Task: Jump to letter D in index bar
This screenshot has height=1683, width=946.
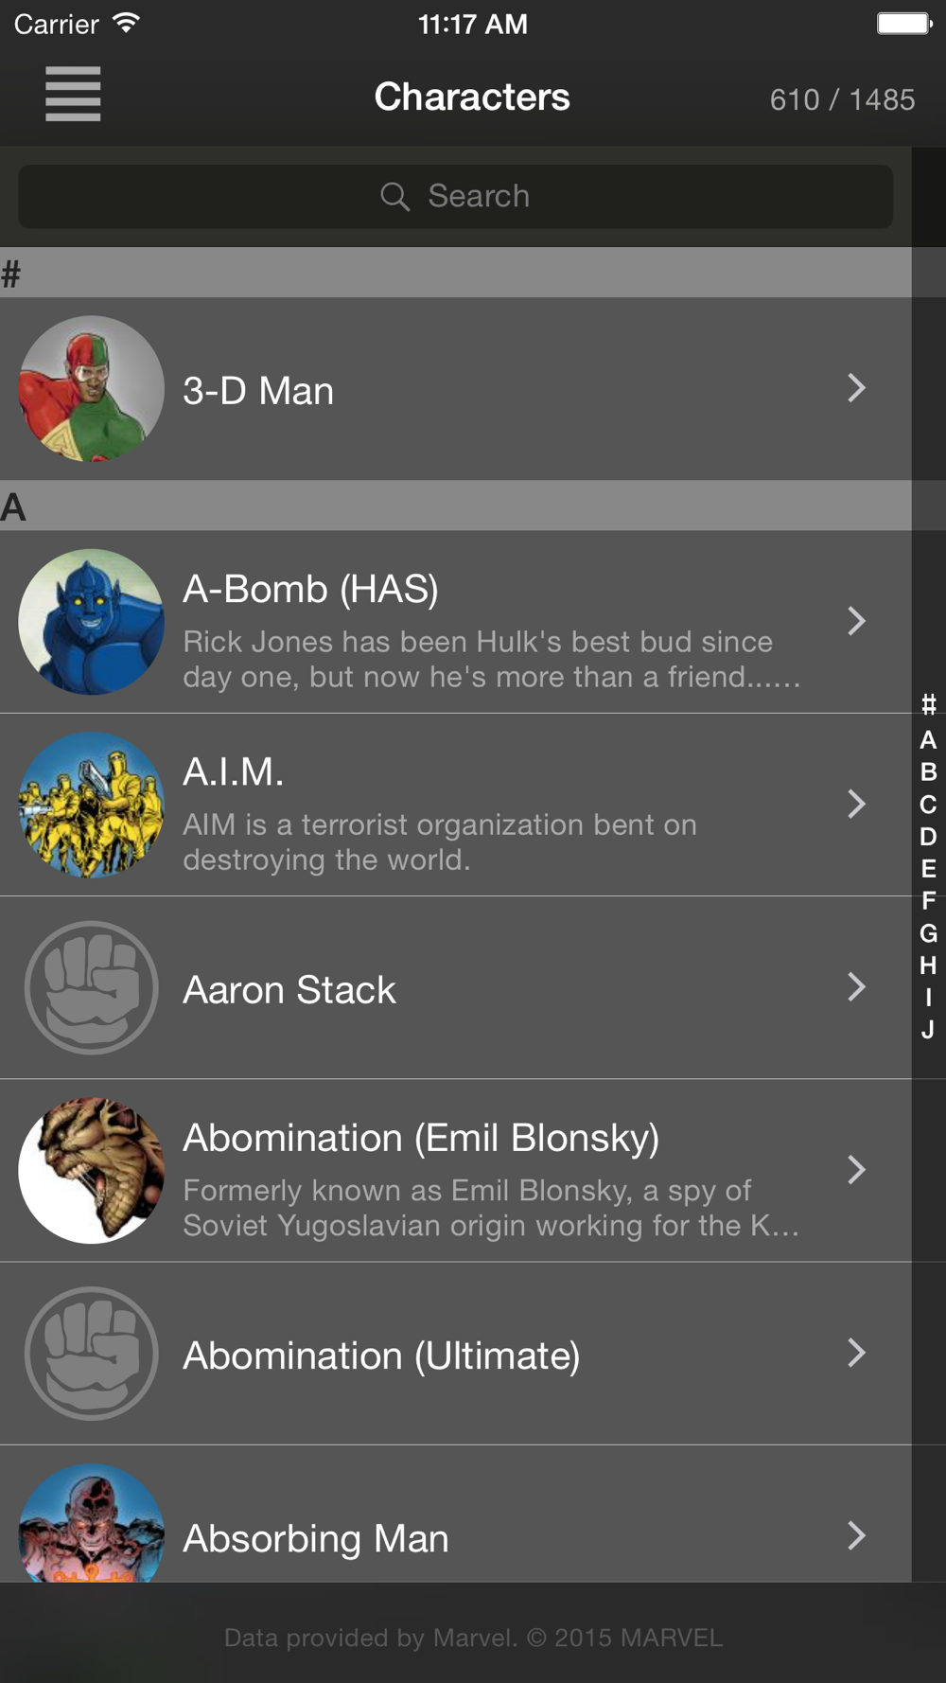Action: [x=928, y=837]
